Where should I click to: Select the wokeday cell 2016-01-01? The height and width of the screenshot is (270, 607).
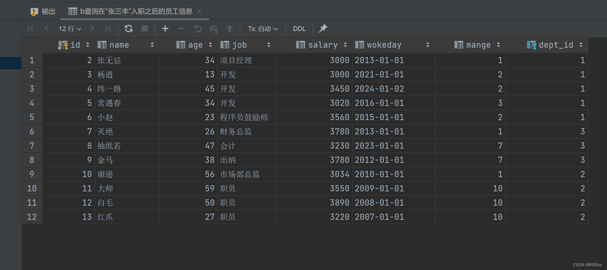click(x=394, y=103)
